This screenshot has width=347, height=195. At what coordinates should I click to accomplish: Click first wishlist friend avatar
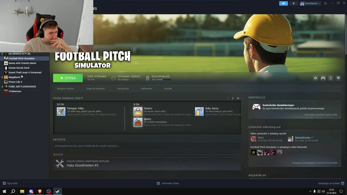click(253, 152)
